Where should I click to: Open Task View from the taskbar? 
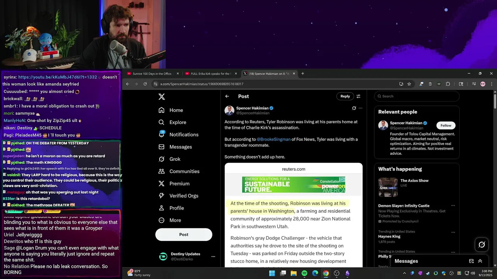pos(283,273)
